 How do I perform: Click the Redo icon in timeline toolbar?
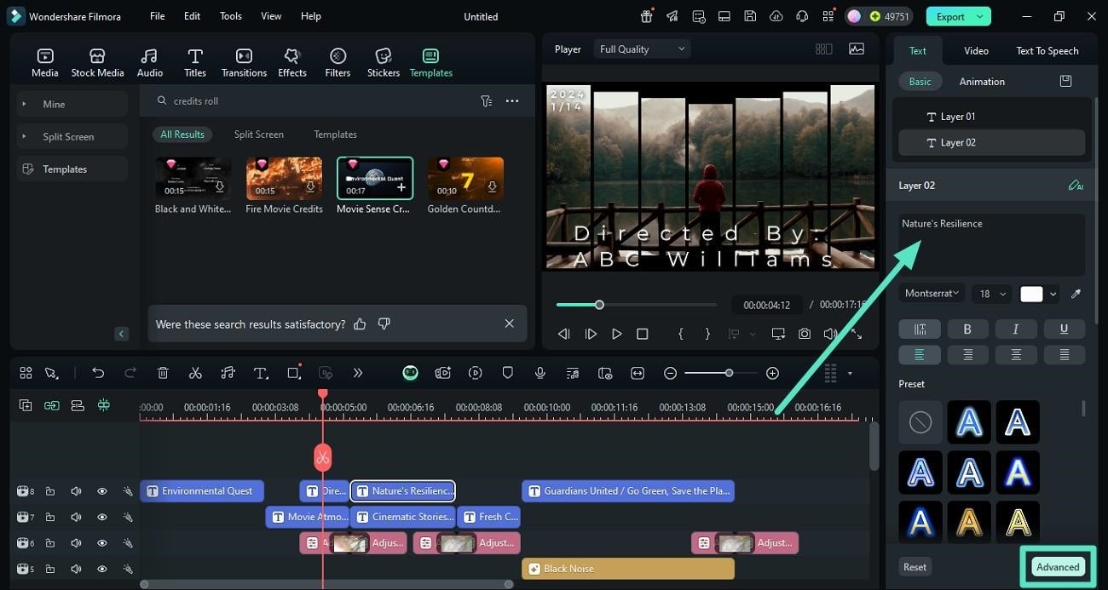click(x=130, y=373)
